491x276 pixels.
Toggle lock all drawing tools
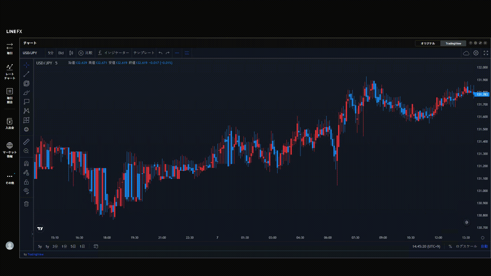pyautogui.click(x=26, y=182)
